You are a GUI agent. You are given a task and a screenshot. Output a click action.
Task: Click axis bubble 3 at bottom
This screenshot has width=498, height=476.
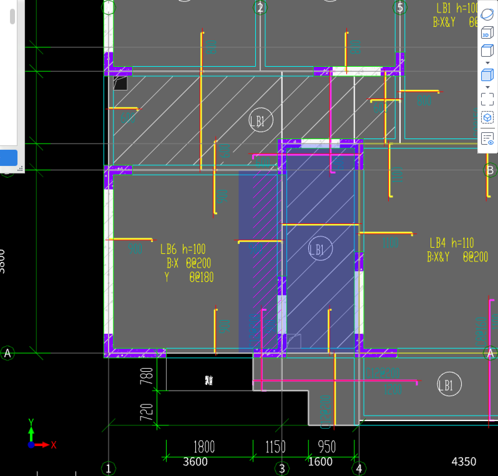pos(282,469)
